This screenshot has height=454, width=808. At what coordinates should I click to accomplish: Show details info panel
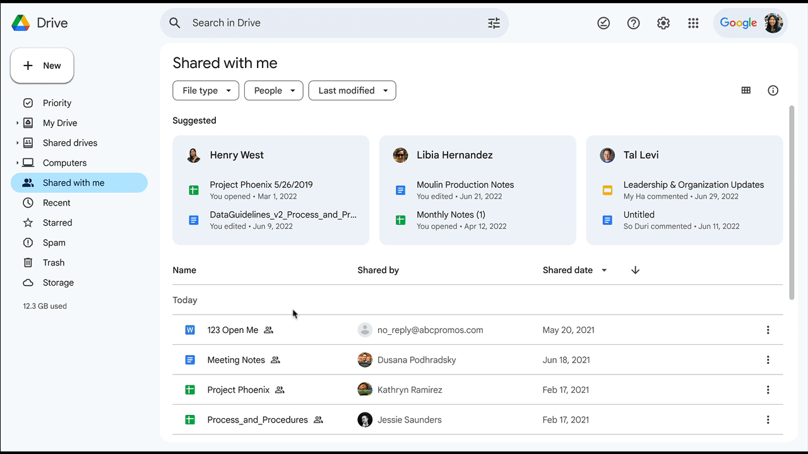(x=773, y=91)
